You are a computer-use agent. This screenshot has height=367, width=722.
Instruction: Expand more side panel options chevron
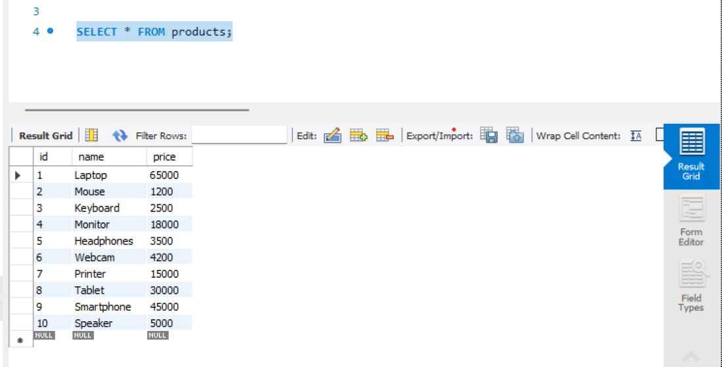tap(691, 357)
